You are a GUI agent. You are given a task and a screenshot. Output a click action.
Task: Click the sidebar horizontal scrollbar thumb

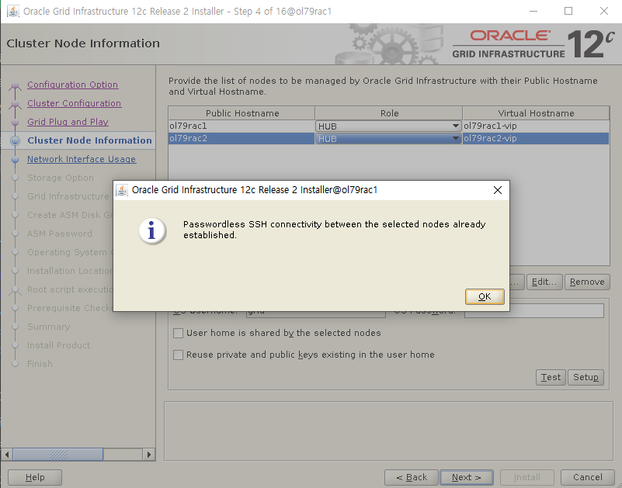point(58,455)
